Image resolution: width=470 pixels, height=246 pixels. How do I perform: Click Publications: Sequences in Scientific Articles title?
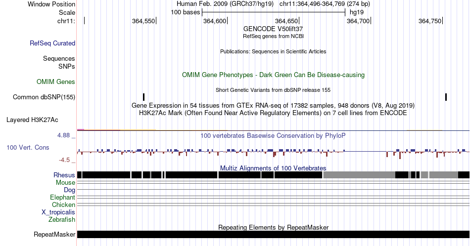click(x=273, y=51)
